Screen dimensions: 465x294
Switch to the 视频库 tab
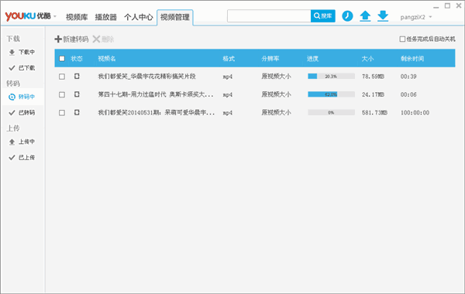tap(77, 17)
